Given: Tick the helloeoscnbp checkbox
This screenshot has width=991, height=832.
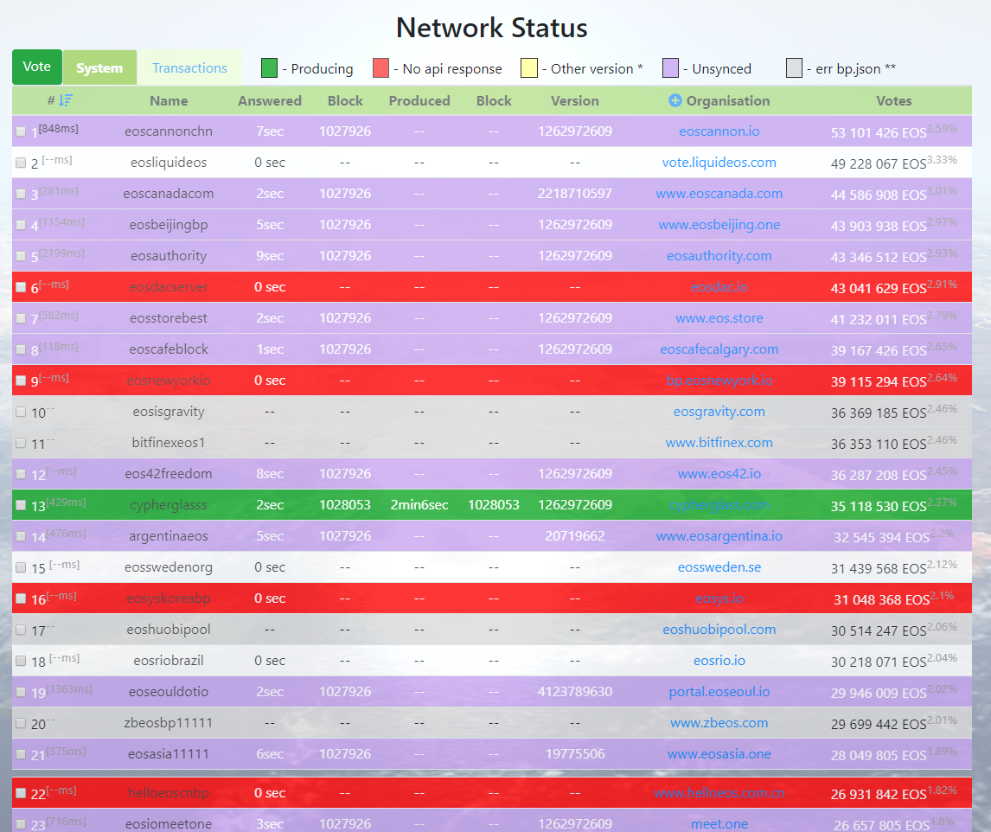Looking at the screenshot, I should (21, 793).
